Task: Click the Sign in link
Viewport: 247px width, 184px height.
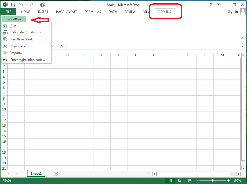Action: point(233,12)
